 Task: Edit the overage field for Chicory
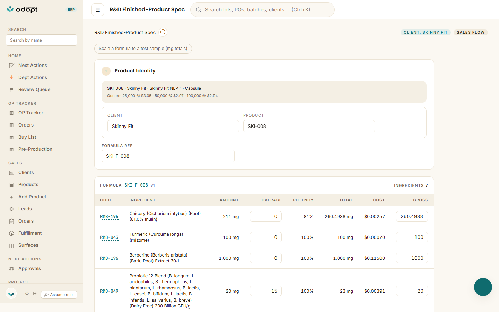(266, 216)
